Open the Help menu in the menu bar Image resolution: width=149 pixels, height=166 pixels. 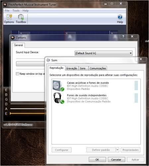point(26,11)
